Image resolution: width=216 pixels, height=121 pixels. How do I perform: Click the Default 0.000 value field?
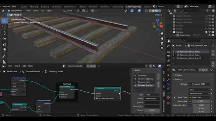(152, 110)
